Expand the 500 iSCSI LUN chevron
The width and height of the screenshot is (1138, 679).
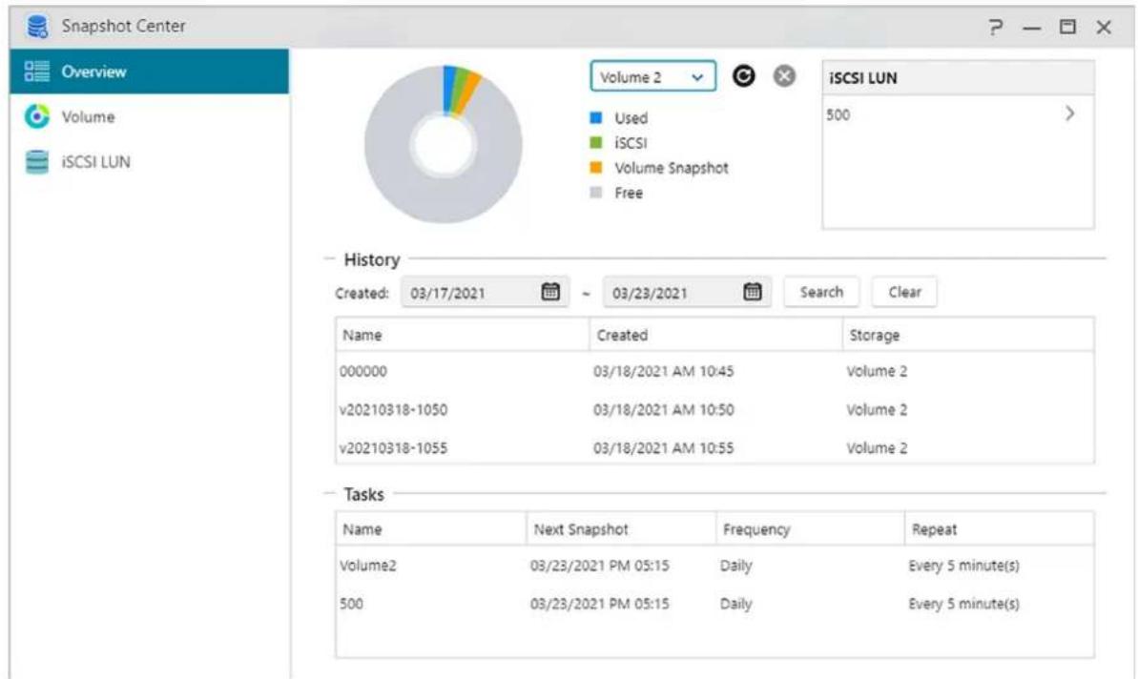(1069, 114)
